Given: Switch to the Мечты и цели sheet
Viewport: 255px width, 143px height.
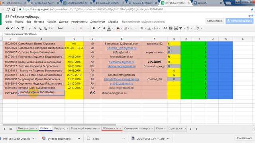Looking at the screenshot, I should coord(26,128).
